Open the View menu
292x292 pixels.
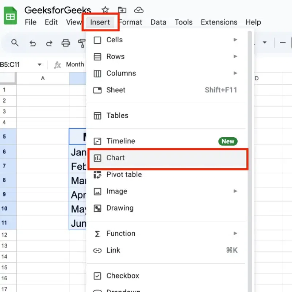(74, 22)
